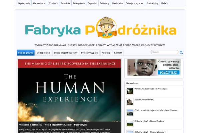This screenshot has height=133, width=200.
Task: Open the Wydarzenia menu item
Action: point(24,3)
